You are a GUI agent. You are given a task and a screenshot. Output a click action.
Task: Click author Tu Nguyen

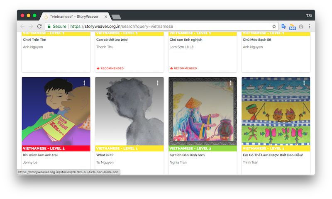point(105,163)
